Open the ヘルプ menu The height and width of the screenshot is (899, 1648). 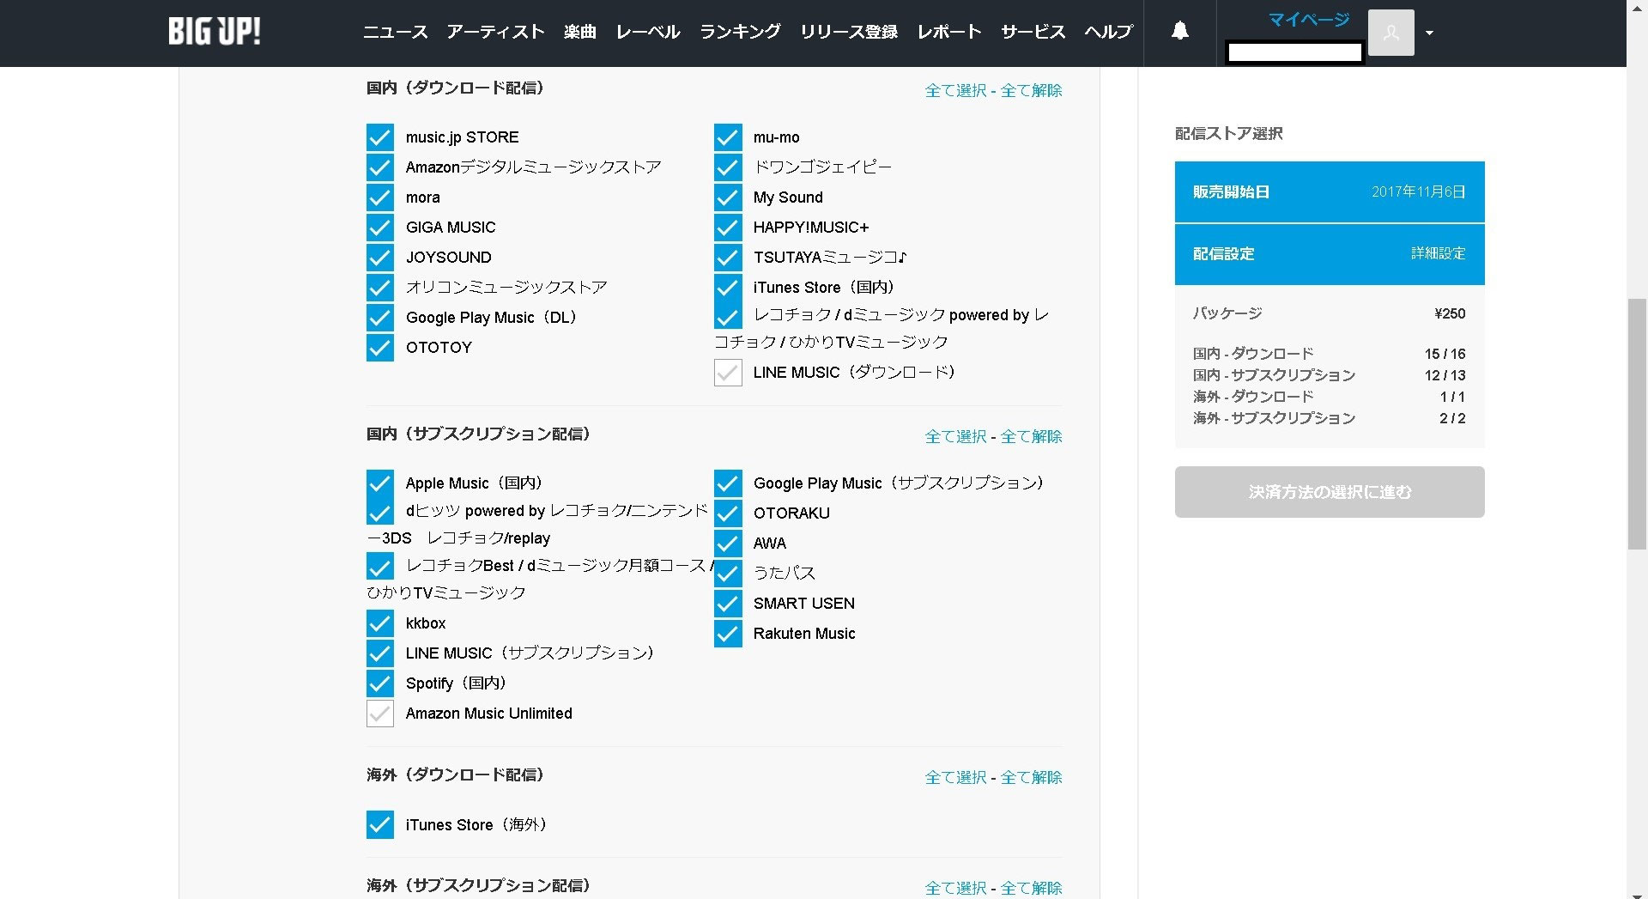point(1108,32)
